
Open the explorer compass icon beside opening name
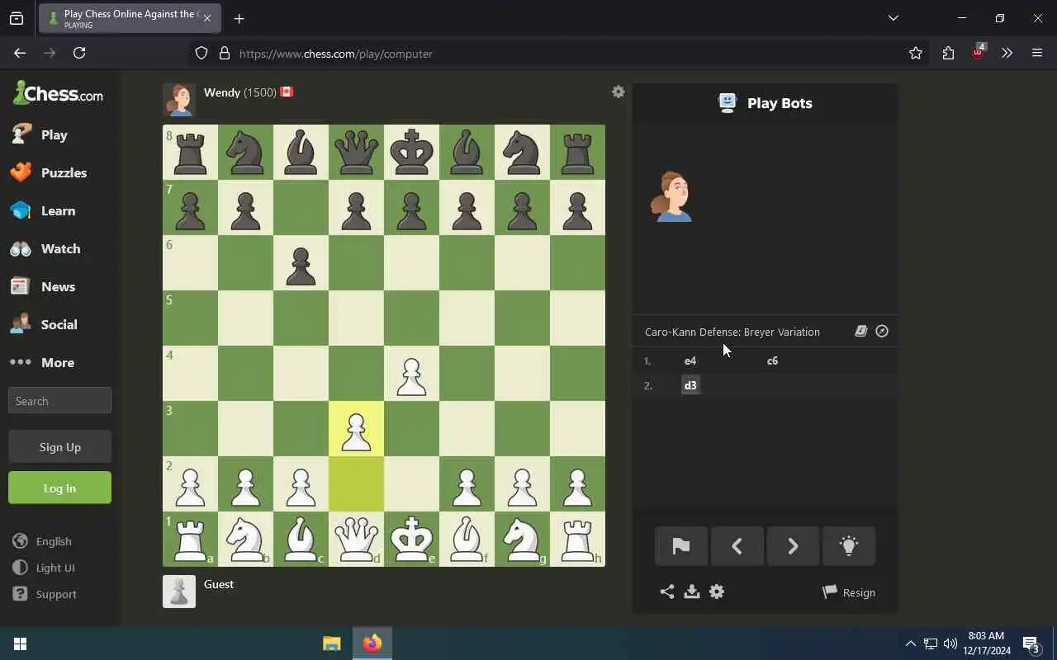tap(882, 331)
